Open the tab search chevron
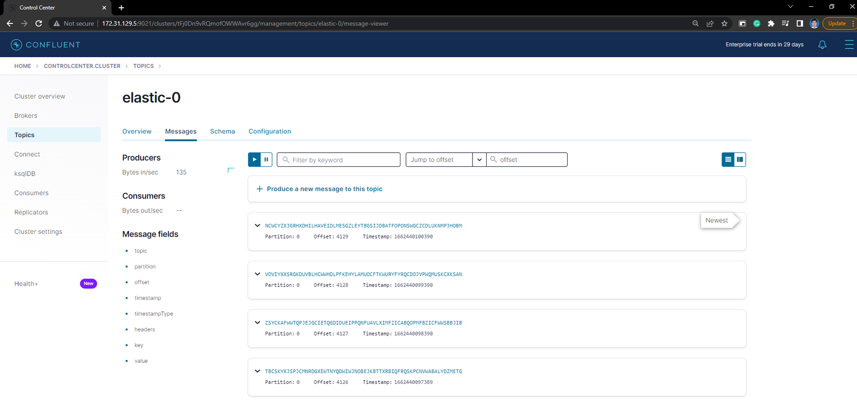Viewport: 857px width, 401px height. [x=791, y=7]
